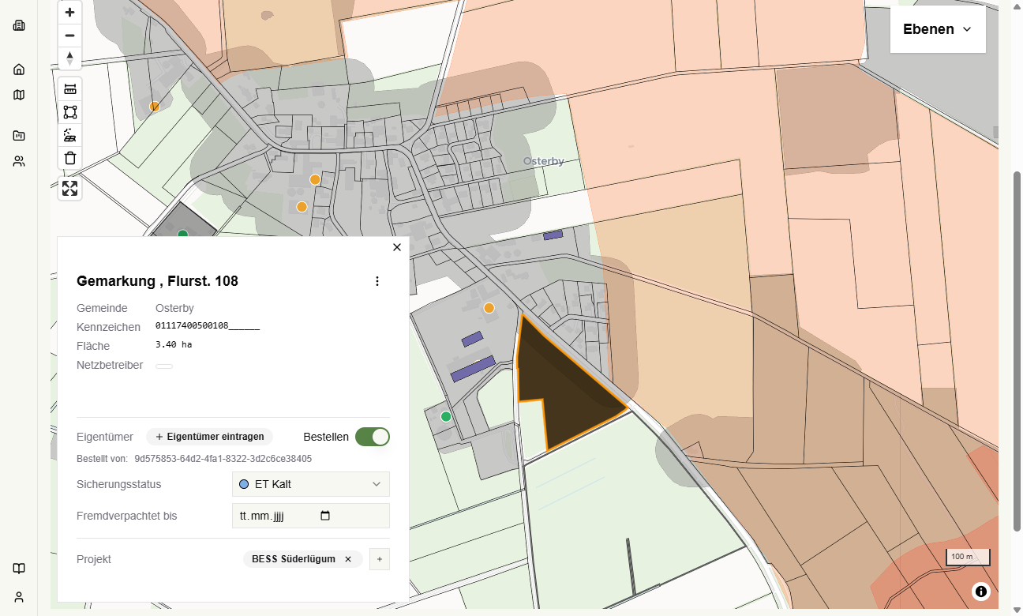Open the contacts people icon in sidebar

click(19, 161)
